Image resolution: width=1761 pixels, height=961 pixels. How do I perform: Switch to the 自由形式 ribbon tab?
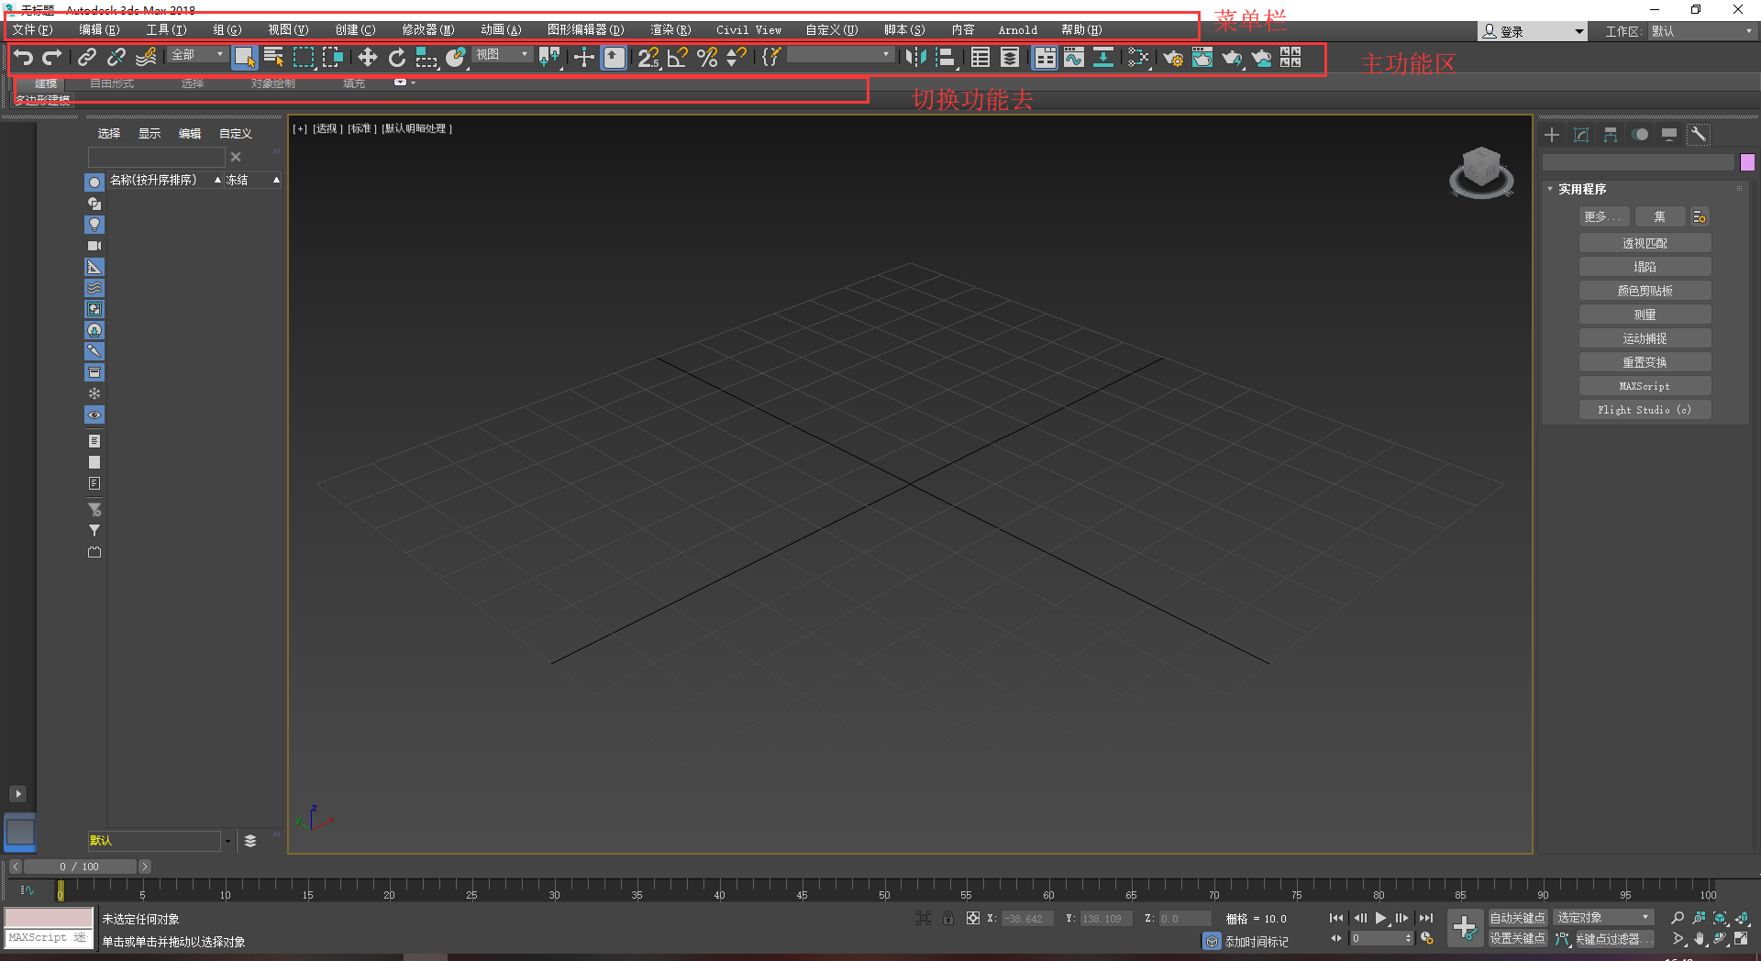[111, 83]
